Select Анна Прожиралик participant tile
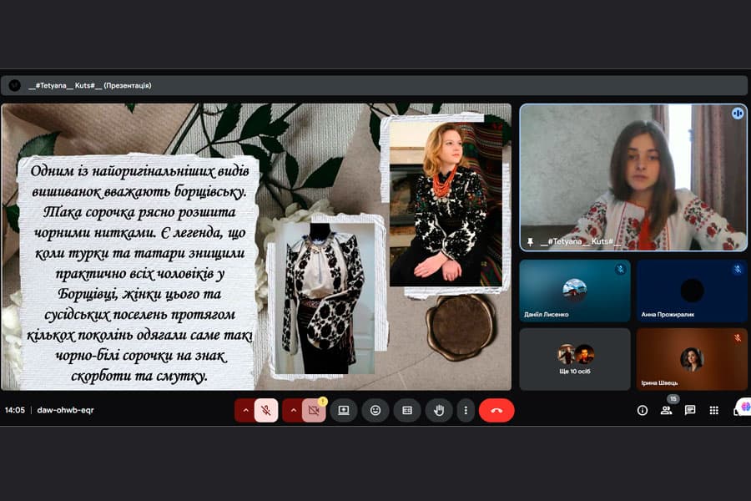Viewport: 751px width, 501px height. point(692,291)
